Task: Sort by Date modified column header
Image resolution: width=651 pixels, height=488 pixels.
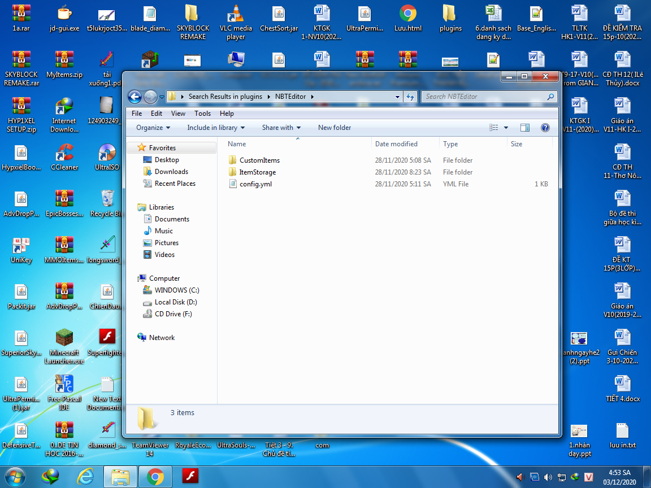Action: (x=396, y=144)
